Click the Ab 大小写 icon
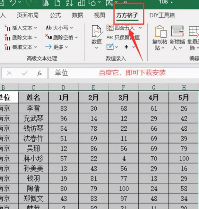The width and height of the screenshot is (199, 209). 49,28
